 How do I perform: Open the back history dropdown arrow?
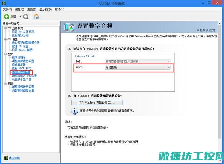click(20, 17)
